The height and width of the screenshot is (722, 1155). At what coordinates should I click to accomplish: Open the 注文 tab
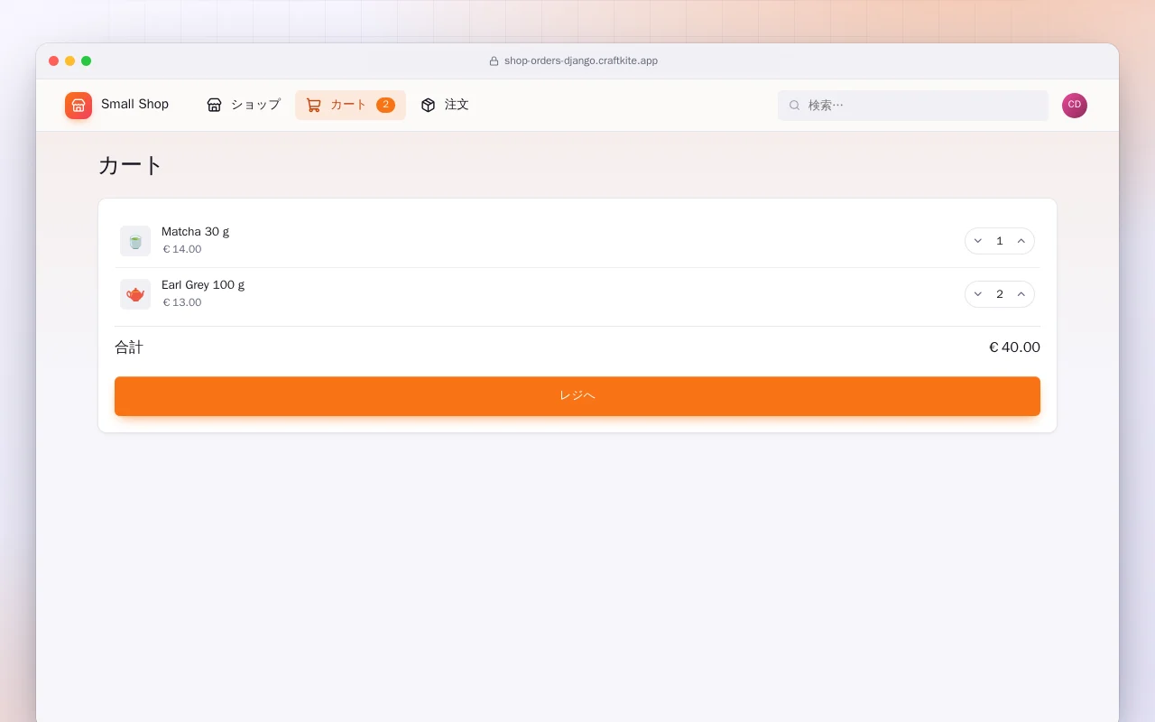click(445, 105)
